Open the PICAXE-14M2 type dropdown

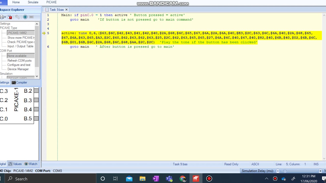click(x=21, y=33)
